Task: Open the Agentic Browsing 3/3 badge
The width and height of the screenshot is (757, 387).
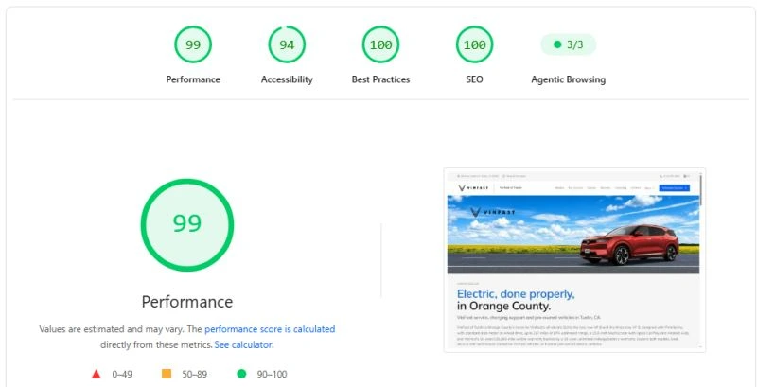Action: (x=569, y=44)
